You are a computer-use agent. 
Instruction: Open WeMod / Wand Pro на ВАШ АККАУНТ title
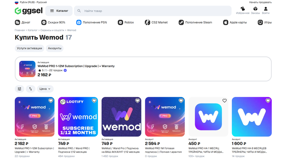[x=121, y=150]
